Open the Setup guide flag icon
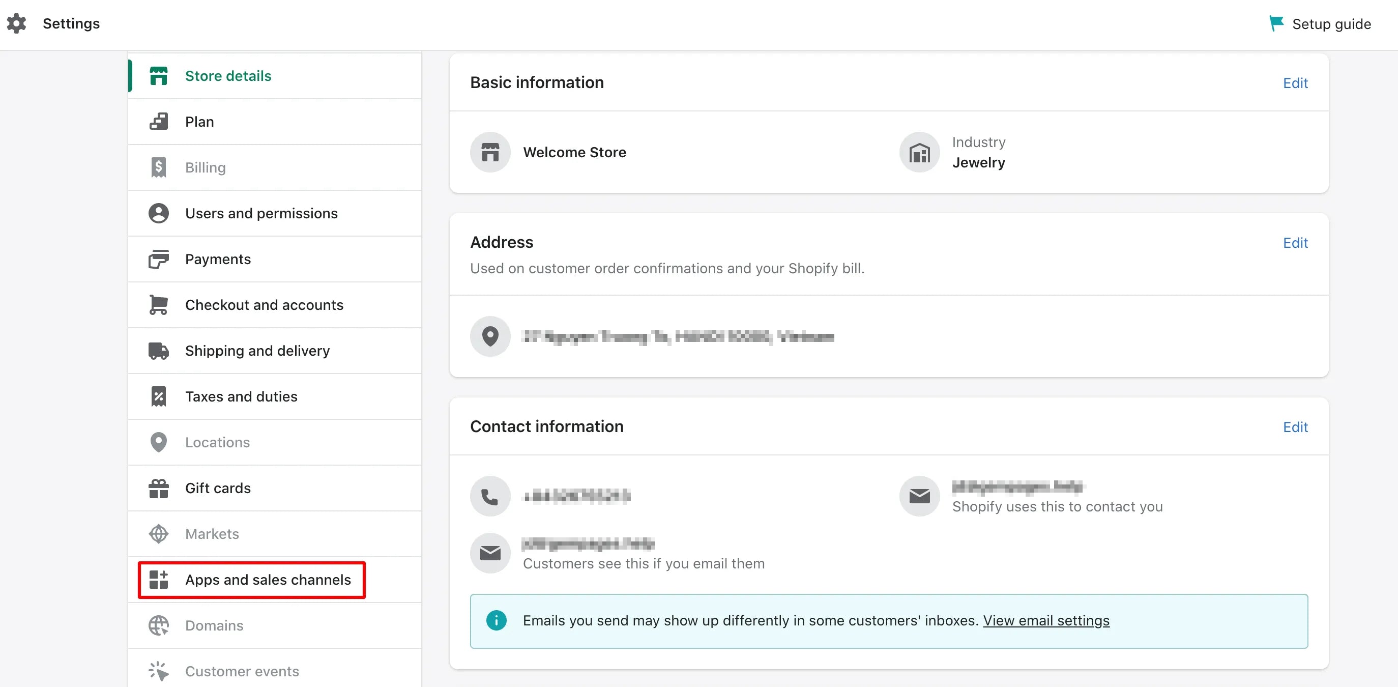Screen dimensions: 1398x687 (x=1276, y=23)
